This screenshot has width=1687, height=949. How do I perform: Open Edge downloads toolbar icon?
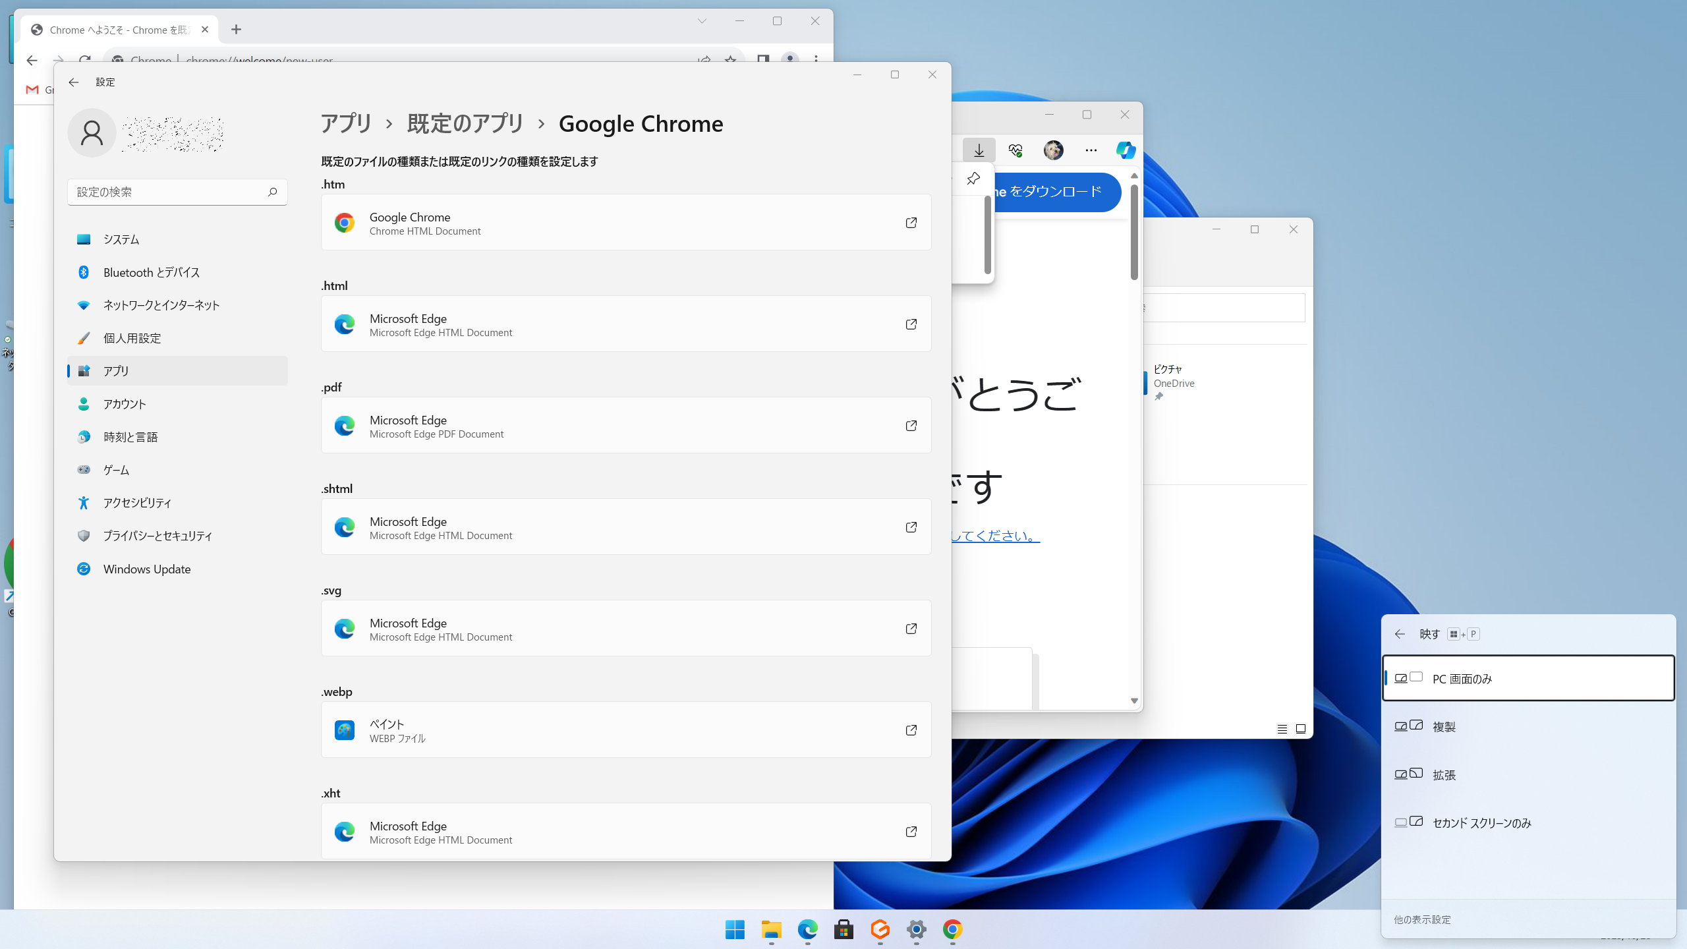pos(979,150)
